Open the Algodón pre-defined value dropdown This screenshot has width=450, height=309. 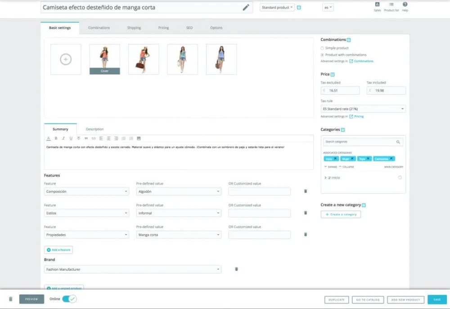(179, 191)
